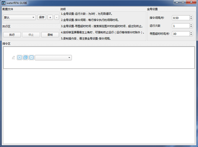Decrease 寻图超时时间/秒 with down arrow
198x147 pixels.
point(191,35)
